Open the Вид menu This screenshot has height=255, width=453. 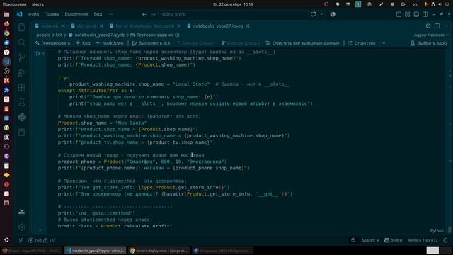(x=98, y=14)
